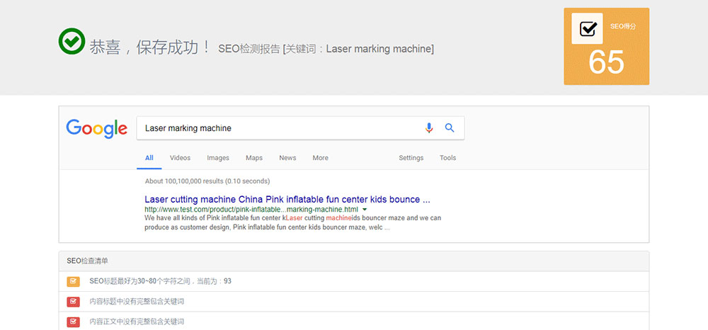Expand the green arrow beside result URL

pos(365,210)
